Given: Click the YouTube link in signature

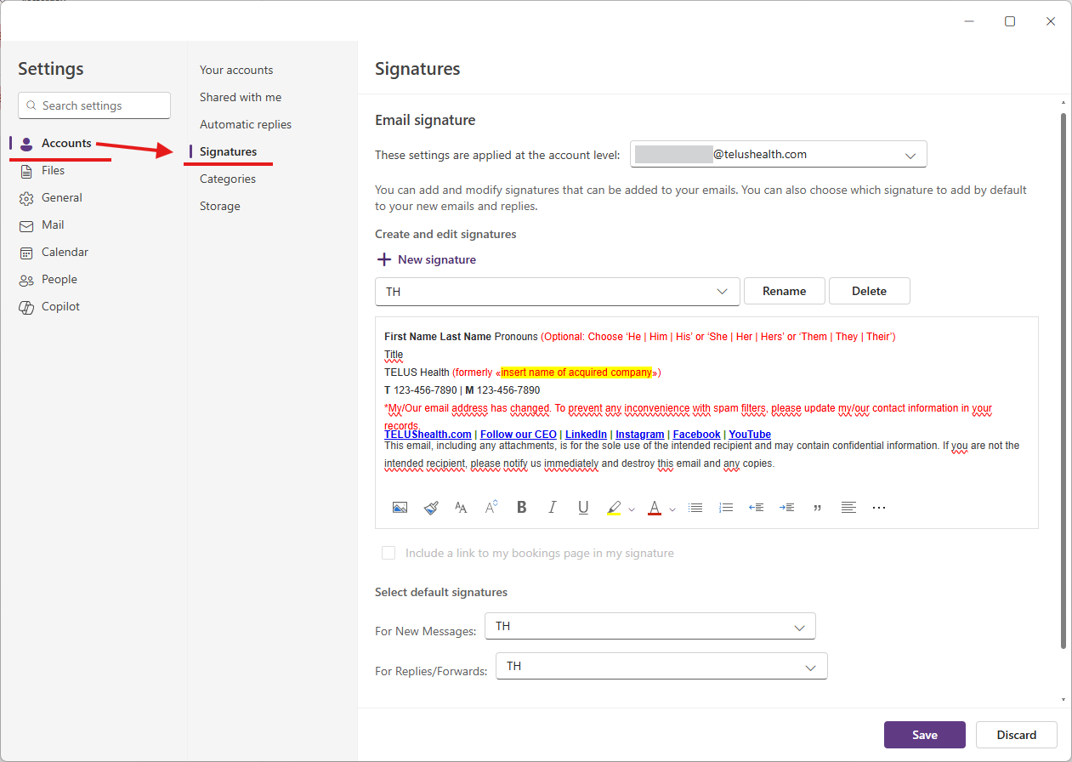Looking at the screenshot, I should click(x=750, y=435).
